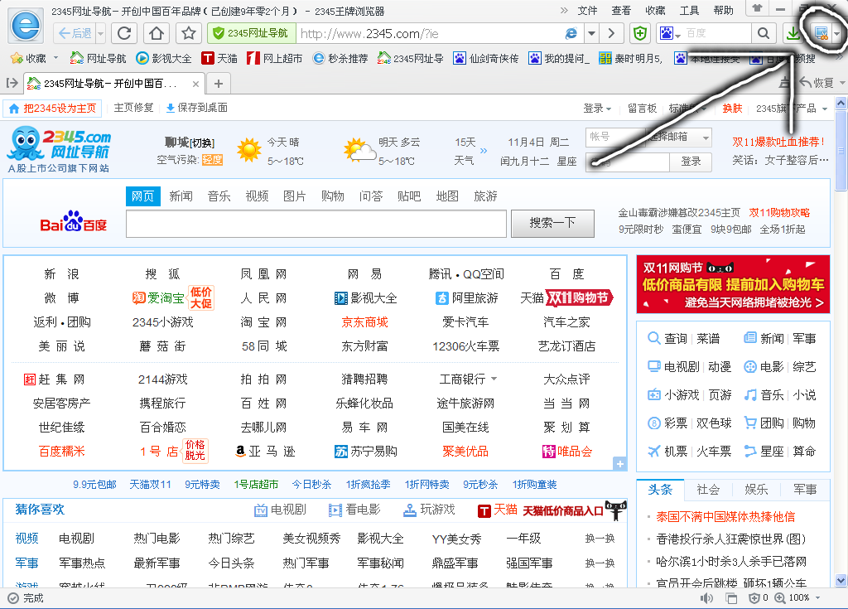Bookmark page with the star icon
The height and width of the screenshot is (609, 848).
(189, 34)
